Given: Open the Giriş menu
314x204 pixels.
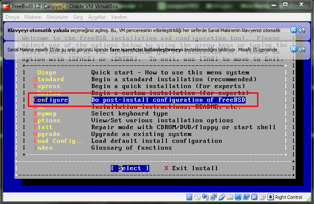Looking at the screenshot, I should click(x=78, y=17).
